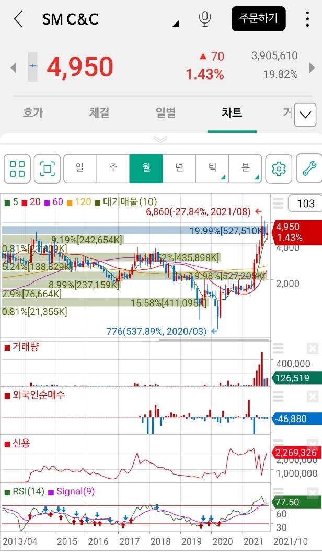The height and width of the screenshot is (553, 322).
Task: Go to next stock with right triangle
Action: (312, 67)
